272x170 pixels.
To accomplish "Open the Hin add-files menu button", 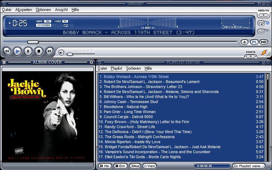I will coord(105,166).
